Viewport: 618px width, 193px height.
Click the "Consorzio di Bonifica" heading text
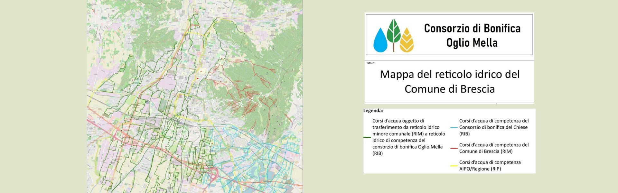[472, 28]
